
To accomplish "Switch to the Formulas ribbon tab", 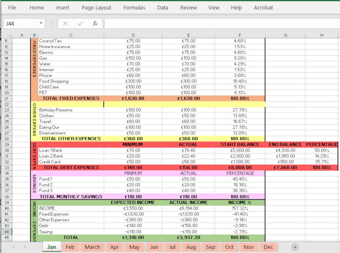I will pyautogui.click(x=134, y=8).
